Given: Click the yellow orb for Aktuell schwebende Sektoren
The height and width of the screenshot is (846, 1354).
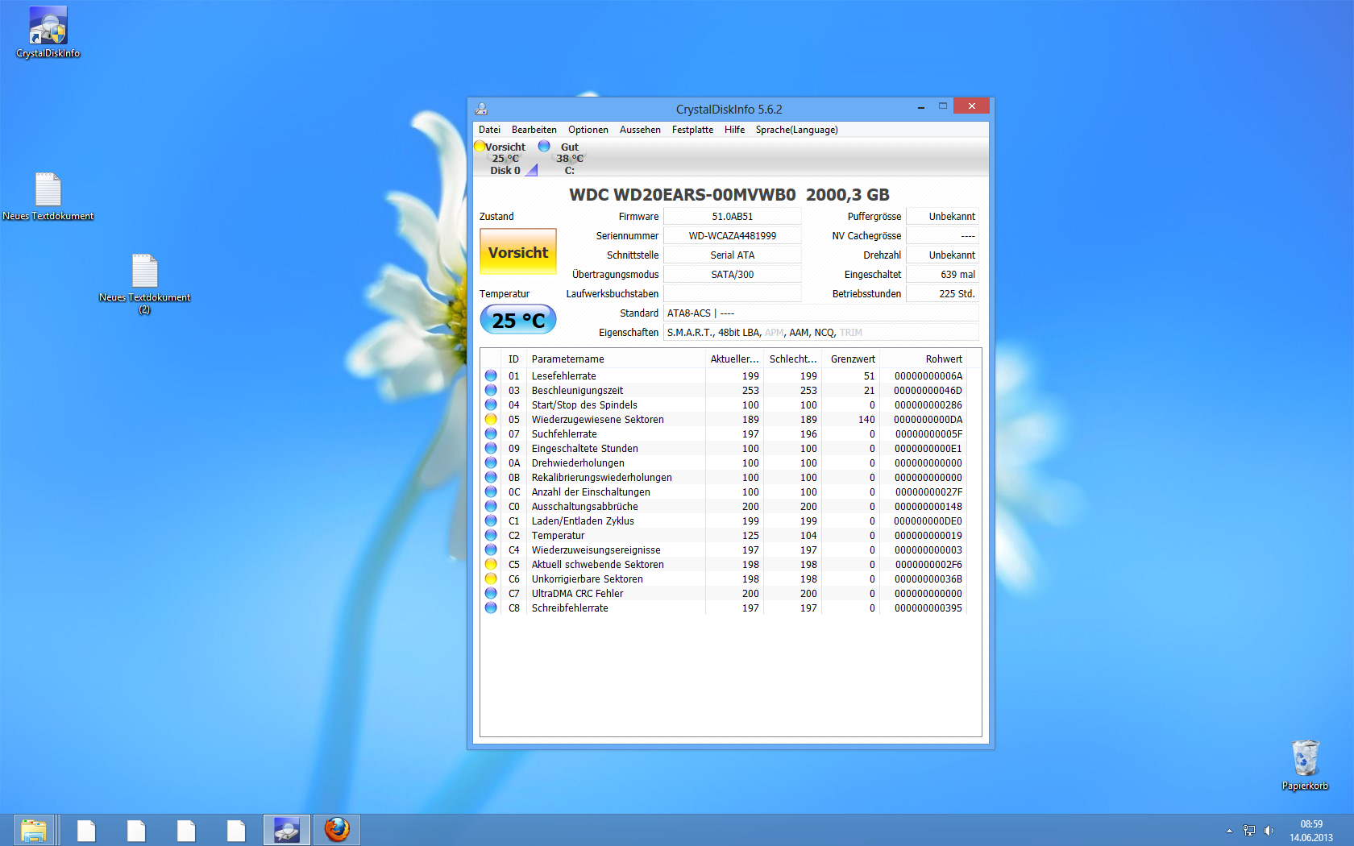Looking at the screenshot, I should point(491,565).
